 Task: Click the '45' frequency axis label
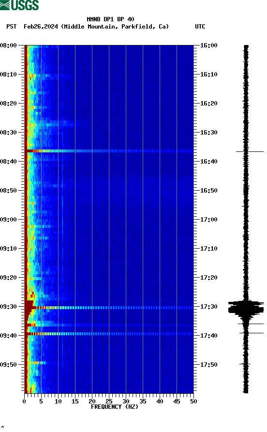point(177,402)
